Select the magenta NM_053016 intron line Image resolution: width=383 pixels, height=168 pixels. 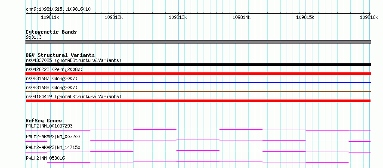click(x=198, y=162)
